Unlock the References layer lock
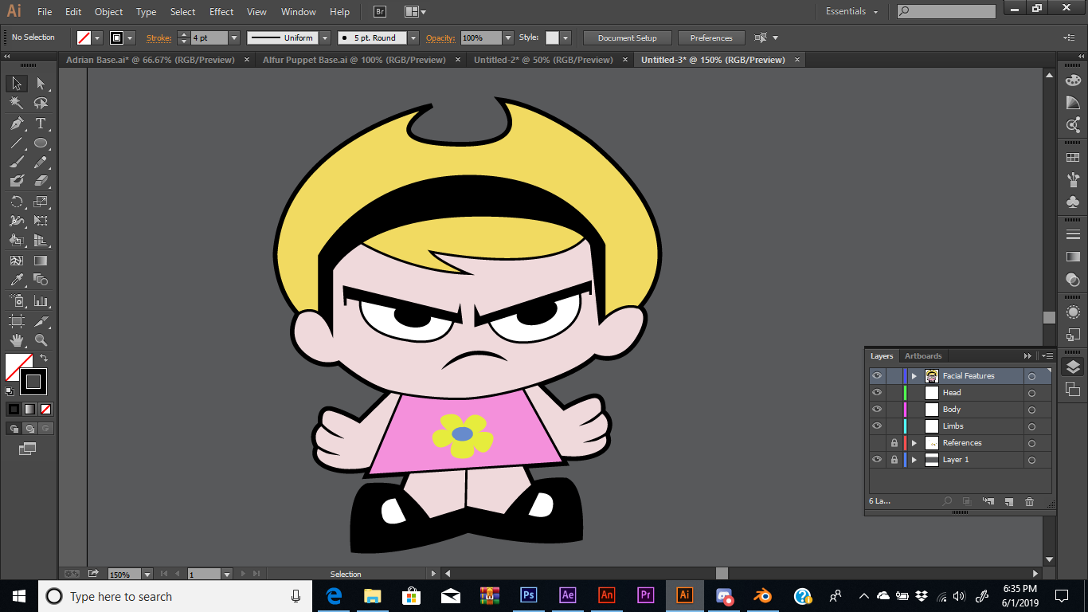1088x612 pixels. coord(894,443)
